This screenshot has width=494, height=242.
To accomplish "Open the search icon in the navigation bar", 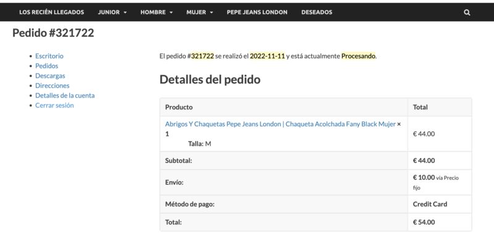I will (467, 12).
